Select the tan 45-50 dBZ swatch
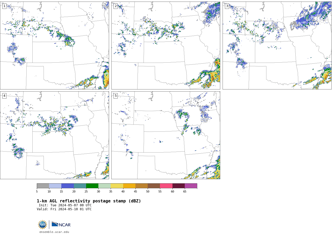Image resolution: width=334 pixels, height=235 pixels. 141,186
